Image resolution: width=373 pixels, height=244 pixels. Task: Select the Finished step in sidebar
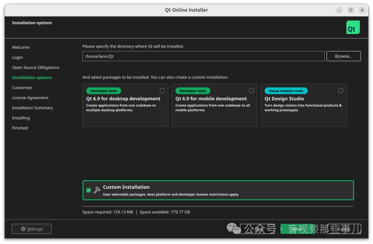(20, 128)
